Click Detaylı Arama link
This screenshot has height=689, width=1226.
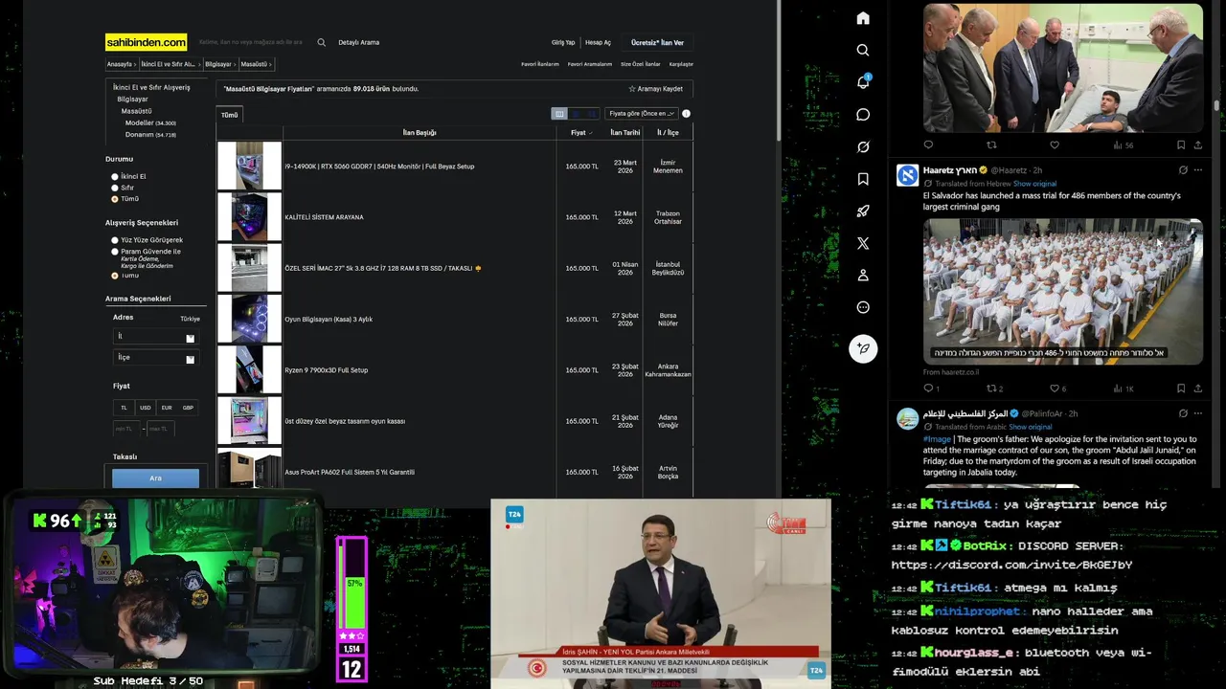359,42
